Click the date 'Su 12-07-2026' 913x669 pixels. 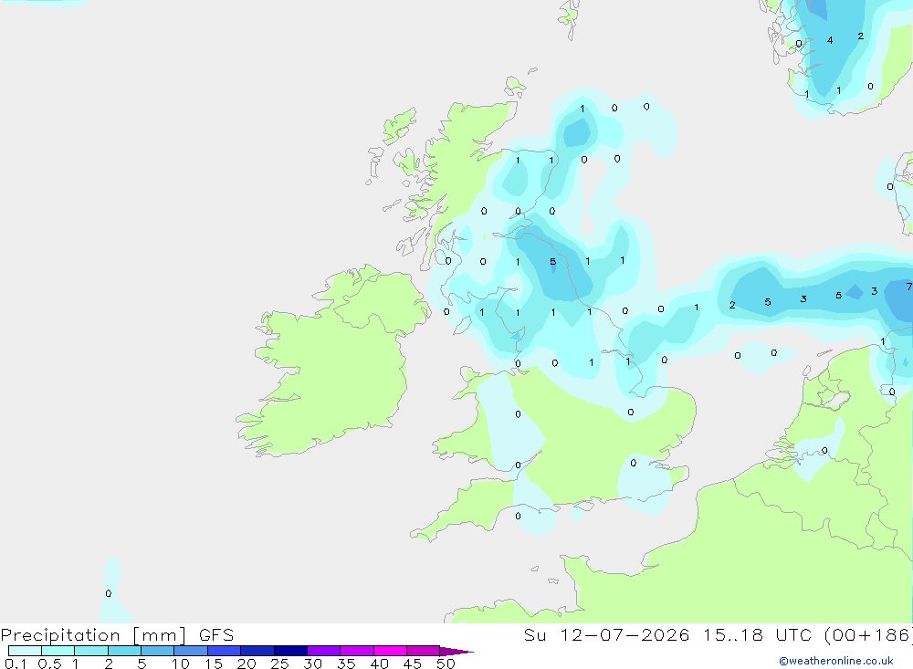point(607,635)
